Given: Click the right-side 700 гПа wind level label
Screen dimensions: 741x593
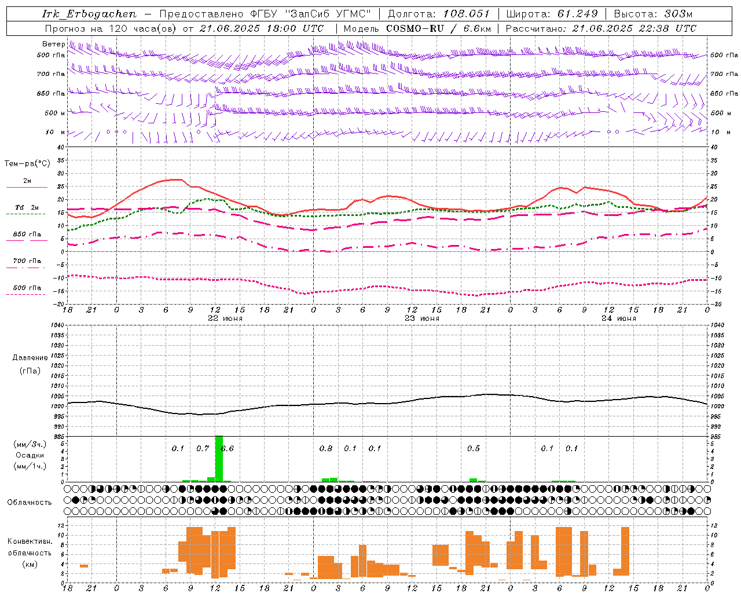Looking at the screenshot, I should [x=724, y=74].
